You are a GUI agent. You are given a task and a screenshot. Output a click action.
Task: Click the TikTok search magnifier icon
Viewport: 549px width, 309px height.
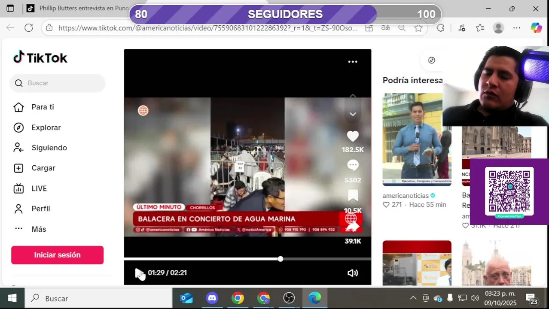(x=18, y=83)
